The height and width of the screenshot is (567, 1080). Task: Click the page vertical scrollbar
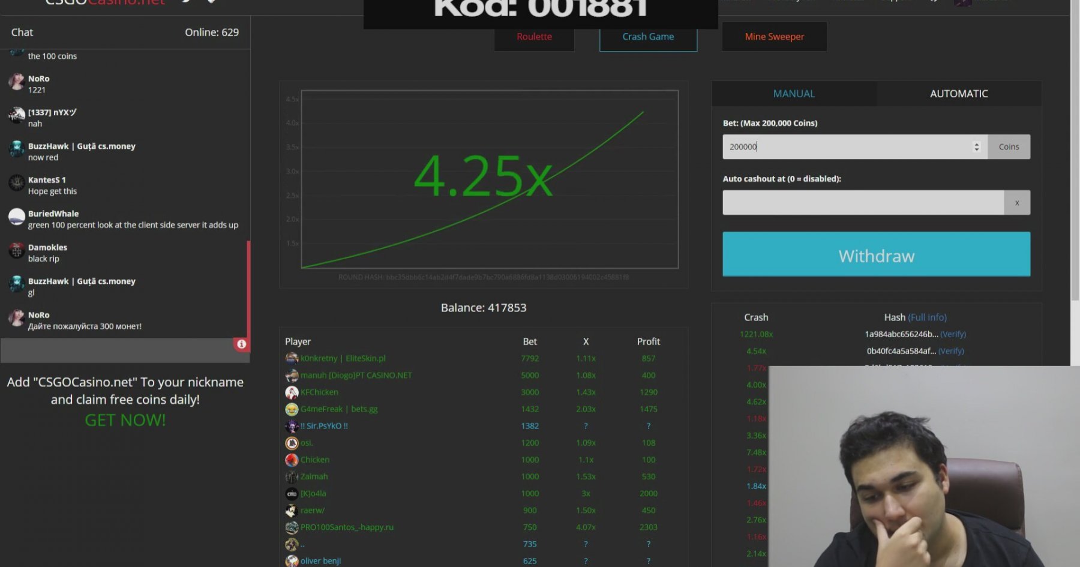(1075, 150)
